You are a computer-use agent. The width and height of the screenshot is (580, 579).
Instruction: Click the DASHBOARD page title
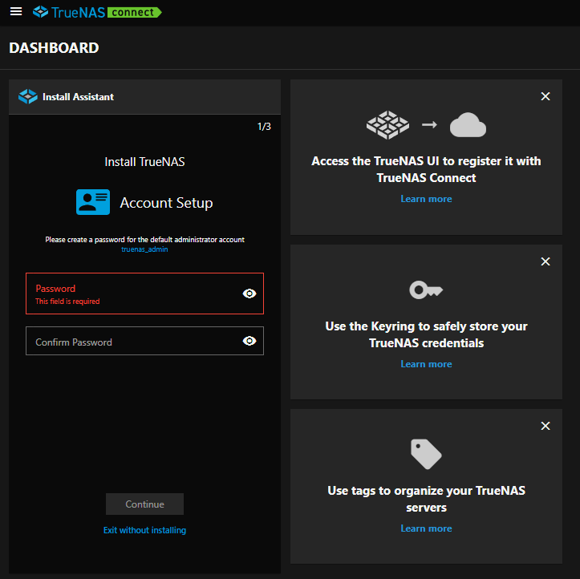coord(54,47)
